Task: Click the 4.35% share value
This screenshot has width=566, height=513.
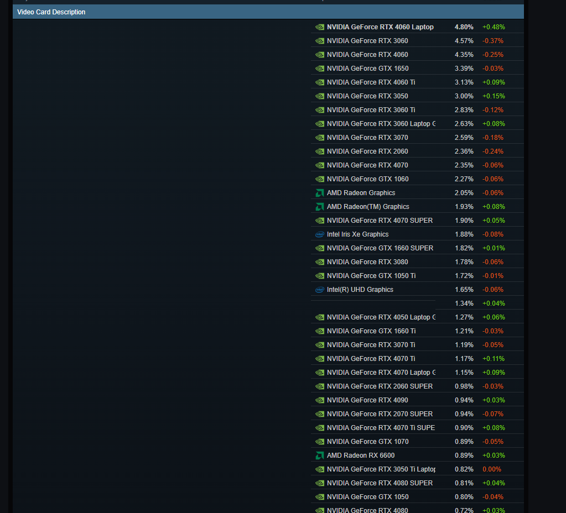Action: click(464, 55)
